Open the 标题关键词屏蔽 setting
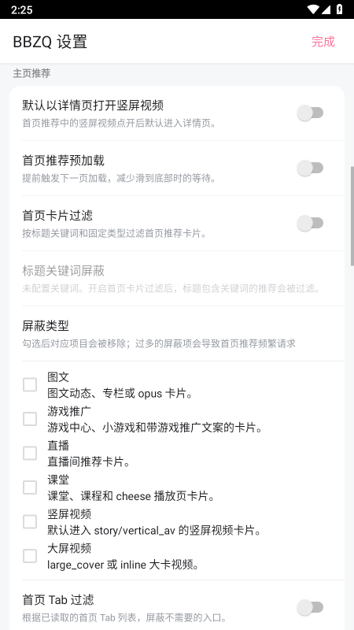This screenshot has height=630, width=354. pos(177,279)
